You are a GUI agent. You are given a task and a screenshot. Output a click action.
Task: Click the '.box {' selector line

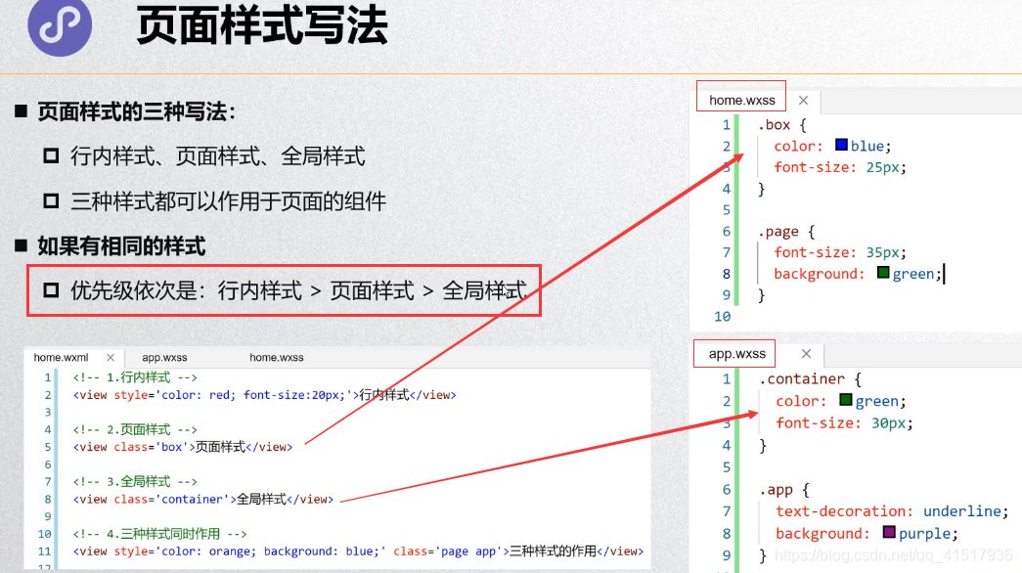(x=782, y=124)
